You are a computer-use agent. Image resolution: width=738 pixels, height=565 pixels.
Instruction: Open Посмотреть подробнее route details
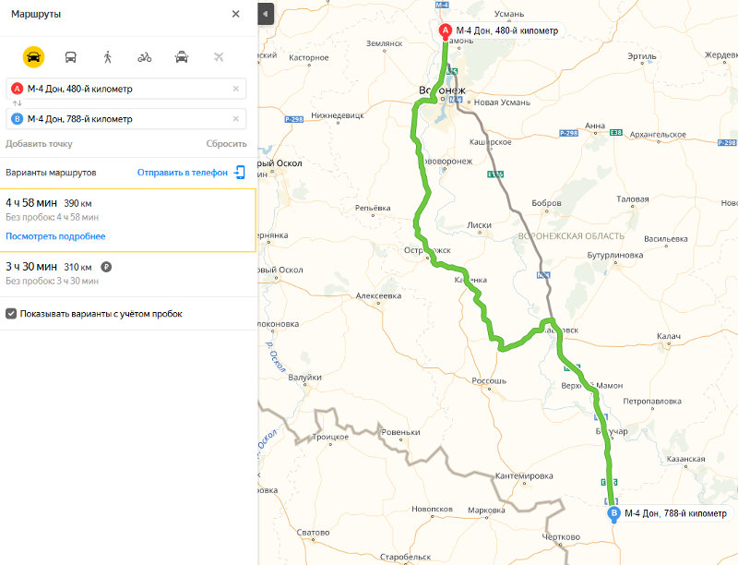[55, 236]
